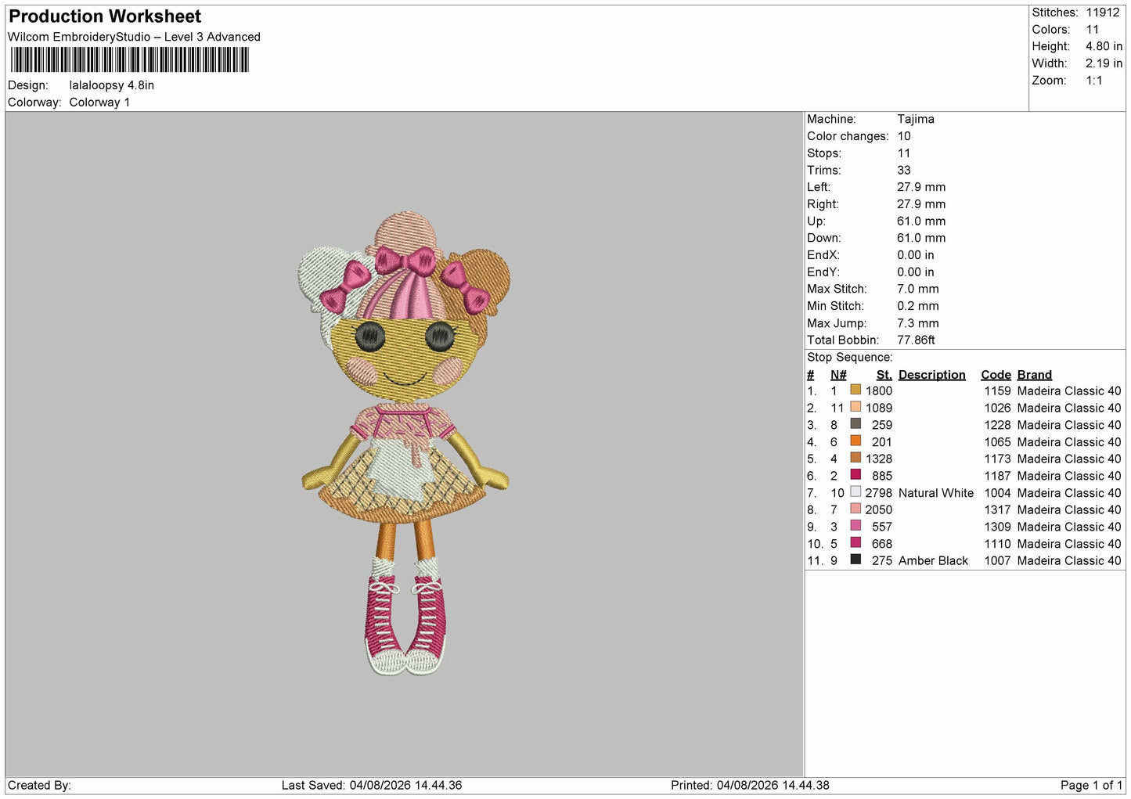This screenshot has width=1131, height=799.
Task: Click the Max Jump value 7.3 mm
Action: tap(918, 323)
